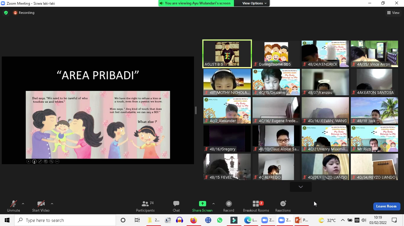This screenshot has width=404, height=226.
Task: Open PowerPoint from the taskbar
Action: coord(302,220)
